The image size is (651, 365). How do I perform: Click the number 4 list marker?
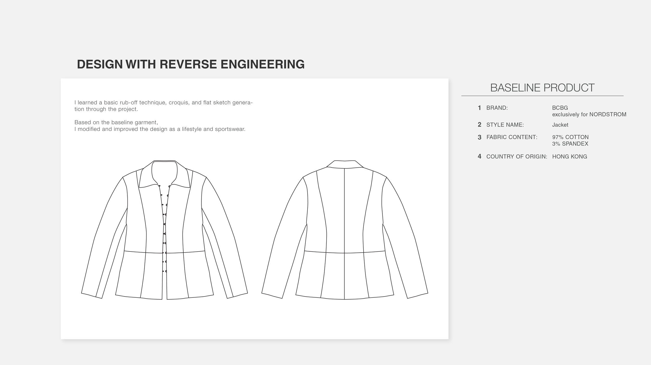point(479,156)
